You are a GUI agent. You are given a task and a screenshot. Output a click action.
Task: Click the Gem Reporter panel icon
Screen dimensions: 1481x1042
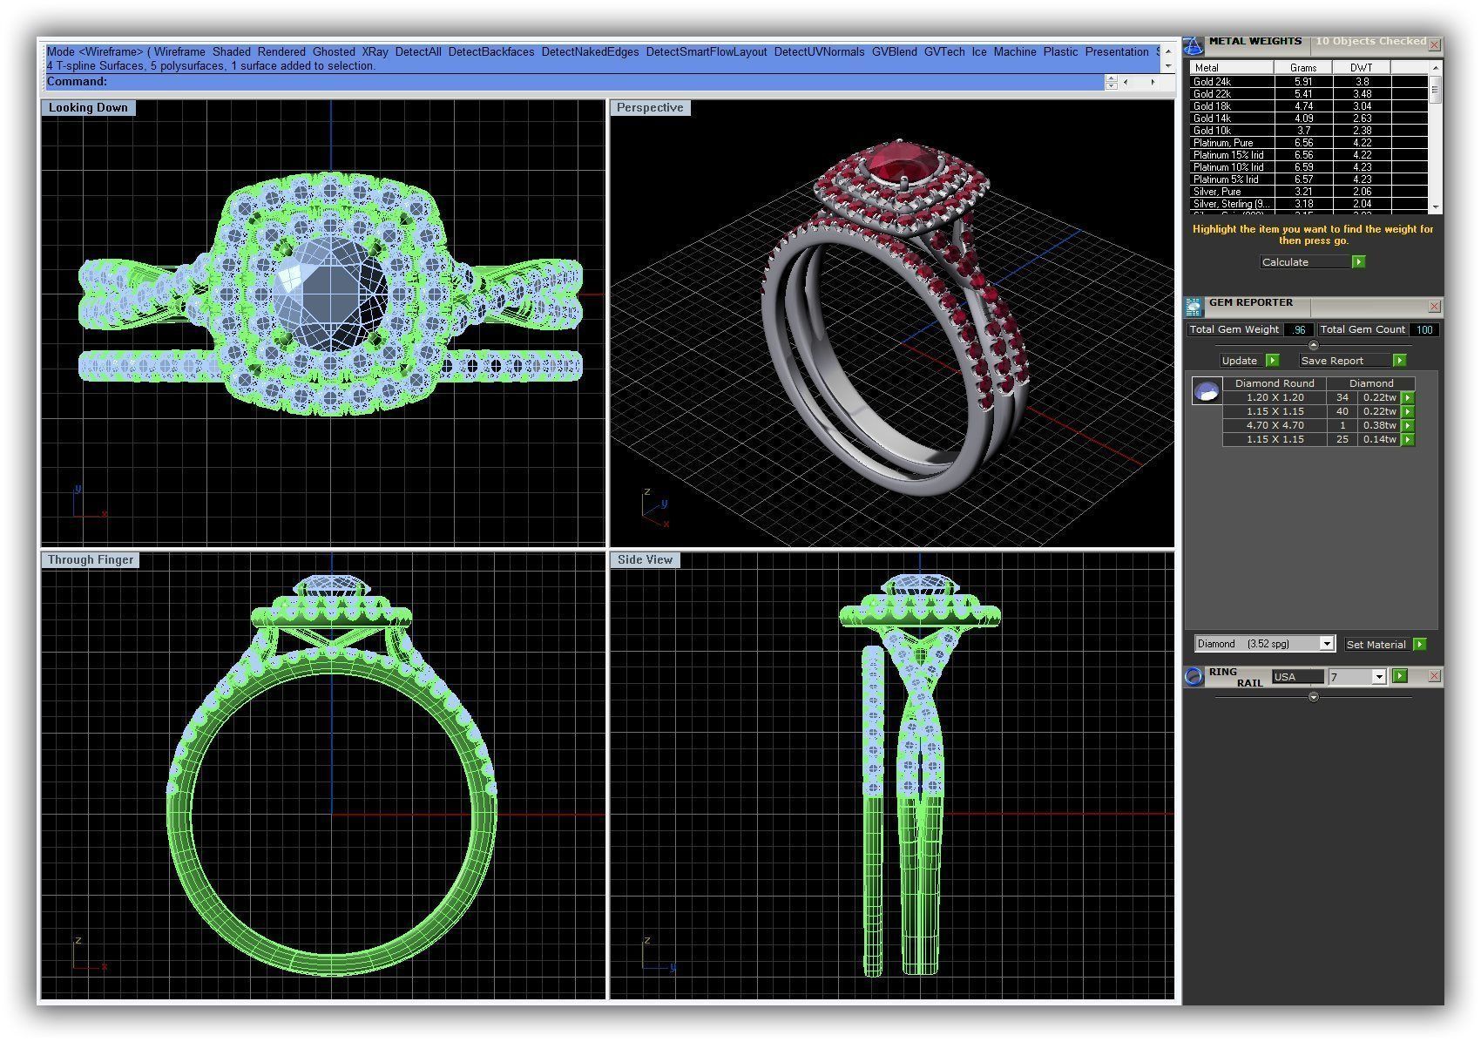(1194, 307)
